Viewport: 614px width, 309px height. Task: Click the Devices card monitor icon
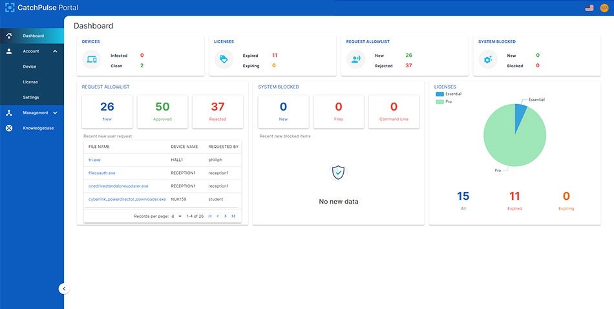pos(92,60)
